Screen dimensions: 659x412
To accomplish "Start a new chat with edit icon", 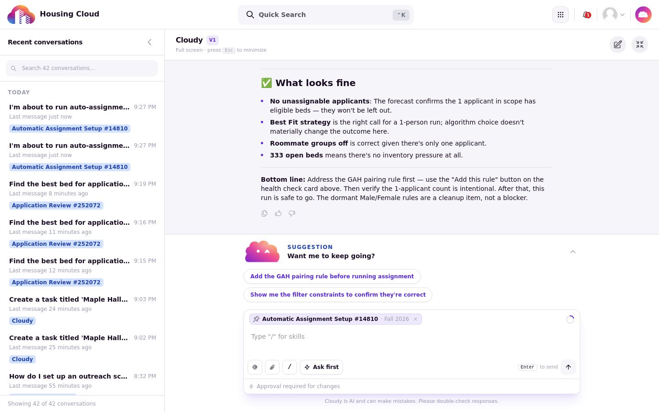I will click(618, 44).
